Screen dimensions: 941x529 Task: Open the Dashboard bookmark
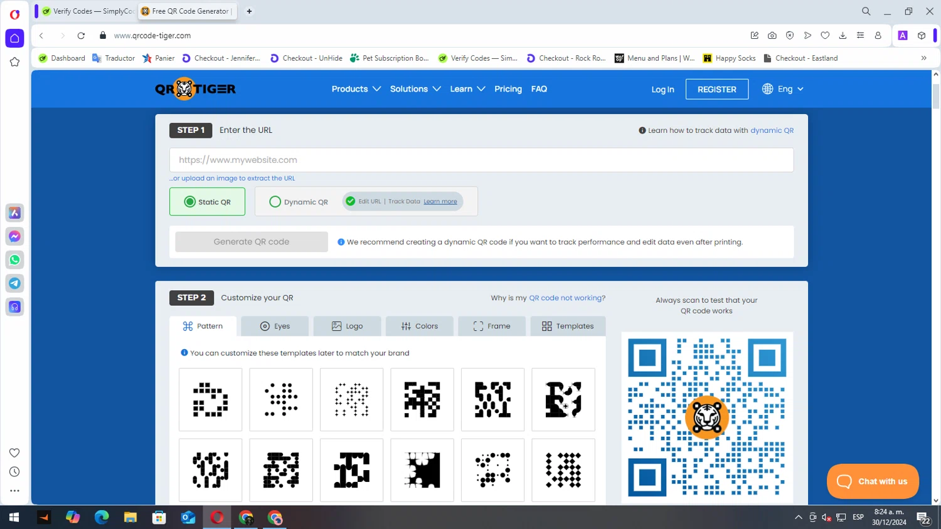coord(61,58)
